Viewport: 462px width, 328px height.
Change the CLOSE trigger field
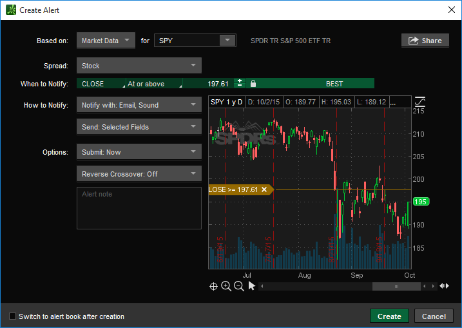(x=101, y=84)
